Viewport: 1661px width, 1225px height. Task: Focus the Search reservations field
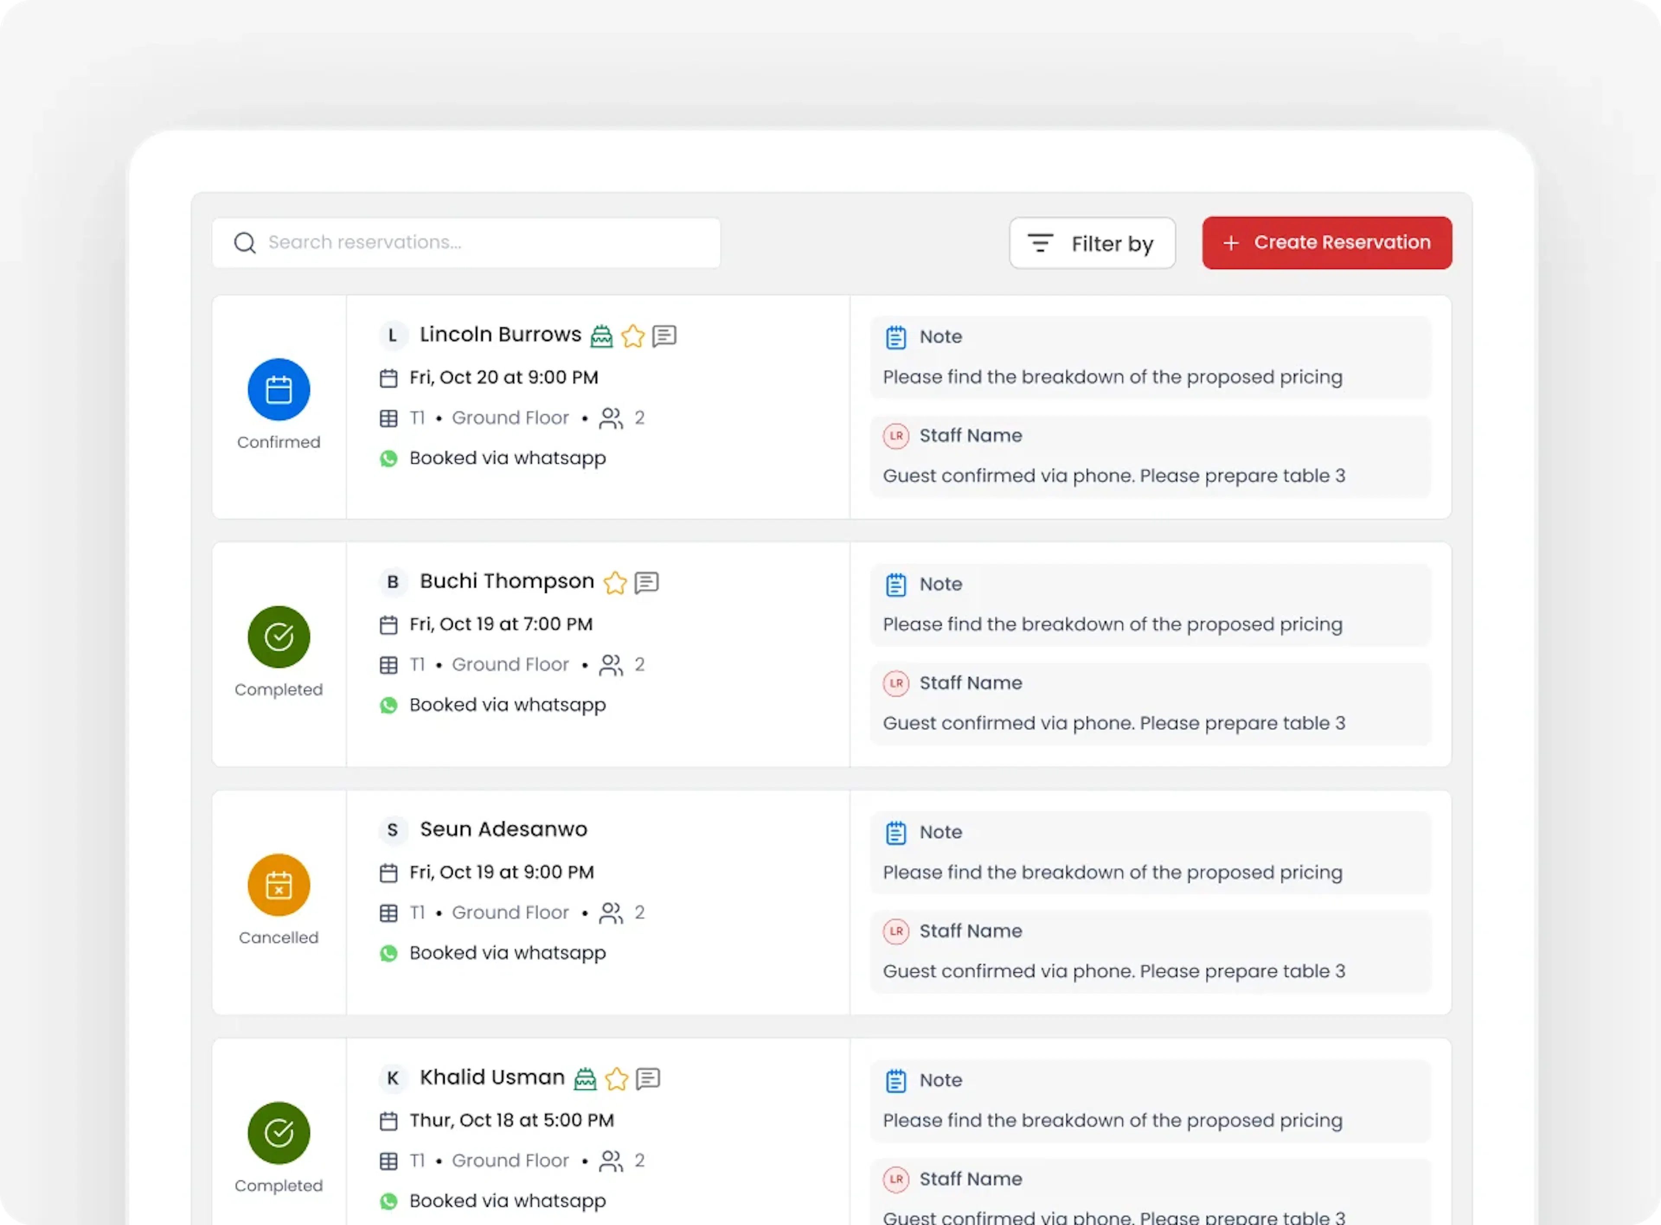point(490,243)
